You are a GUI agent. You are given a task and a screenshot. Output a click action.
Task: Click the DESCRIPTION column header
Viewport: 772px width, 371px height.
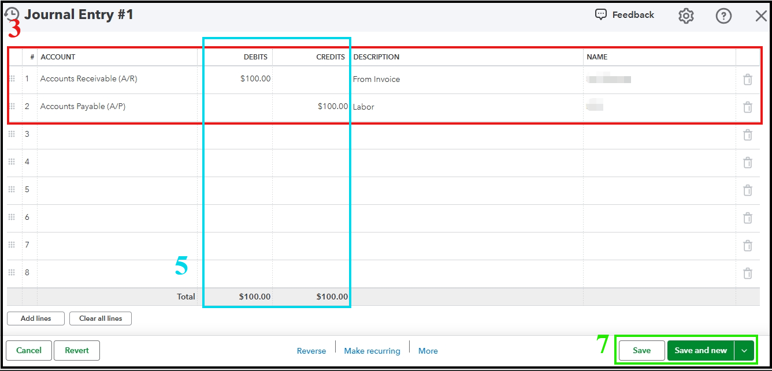pyautogui.click(x=376, y=57)
